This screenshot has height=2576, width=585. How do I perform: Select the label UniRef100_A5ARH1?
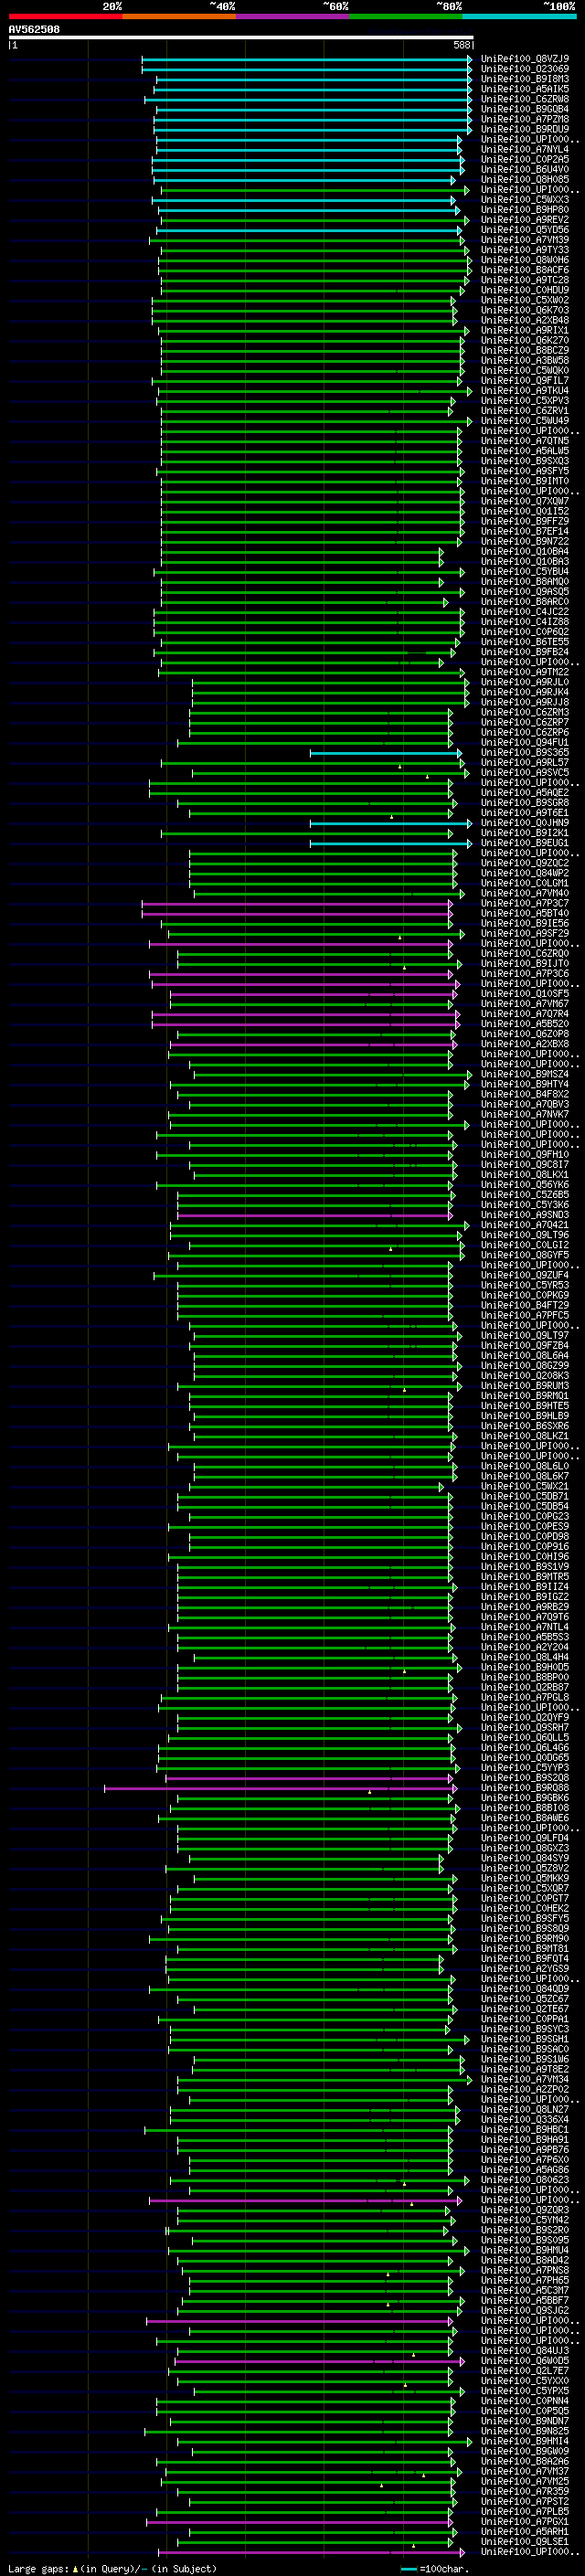525,2531
